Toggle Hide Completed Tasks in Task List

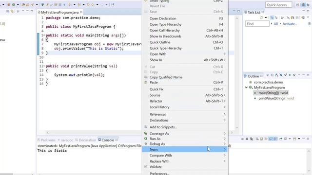click(x=288, y=17)
